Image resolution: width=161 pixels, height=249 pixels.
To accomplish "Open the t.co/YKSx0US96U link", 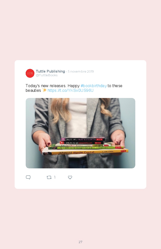I will coord(70,90).
